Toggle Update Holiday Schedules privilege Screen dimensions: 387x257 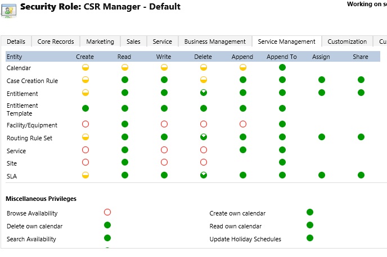[x=310, y=238]
